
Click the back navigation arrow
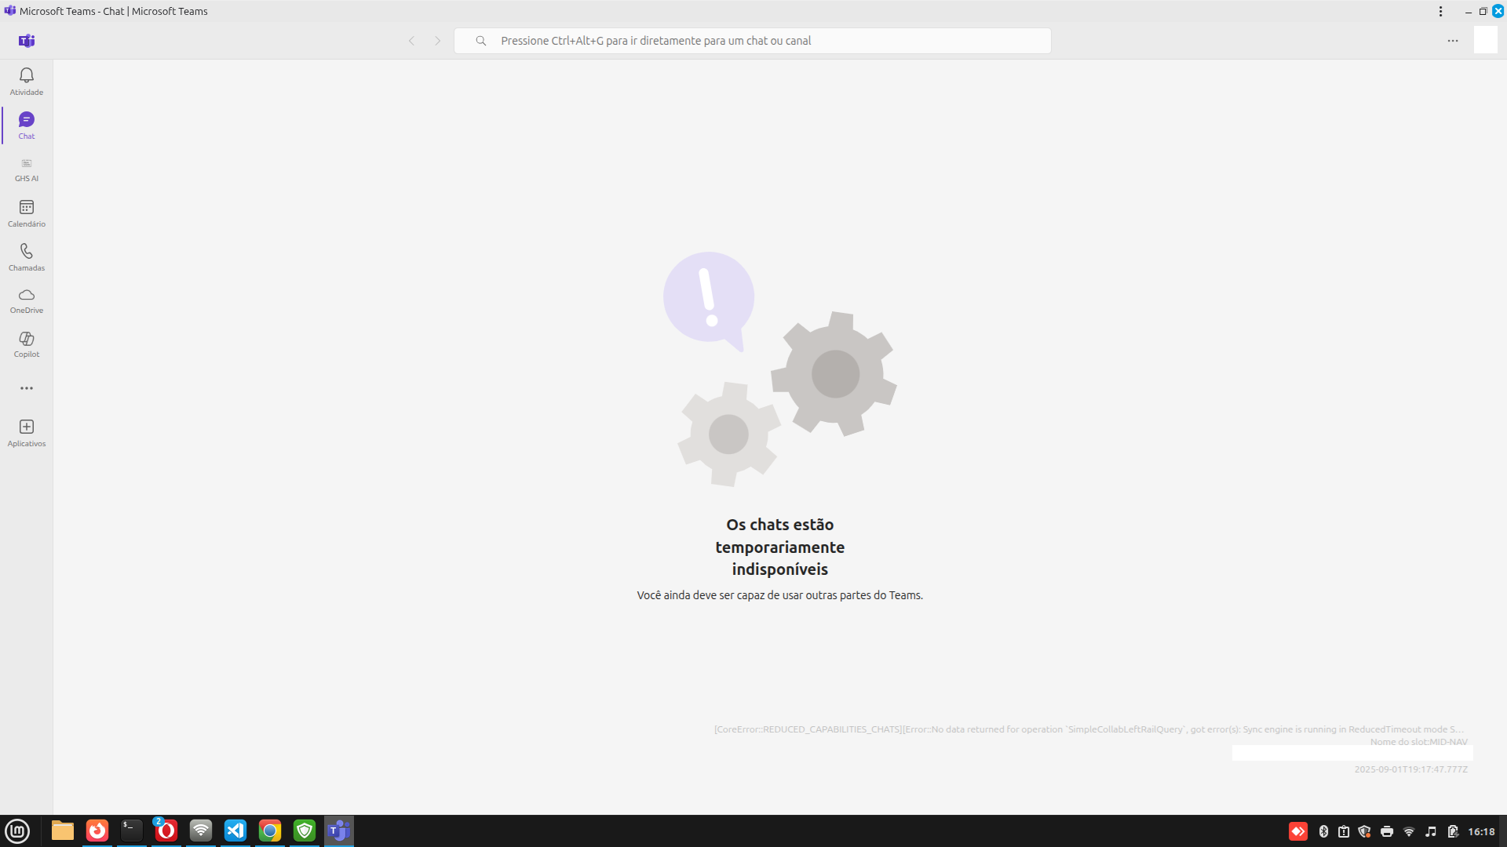tap(411, 41)
